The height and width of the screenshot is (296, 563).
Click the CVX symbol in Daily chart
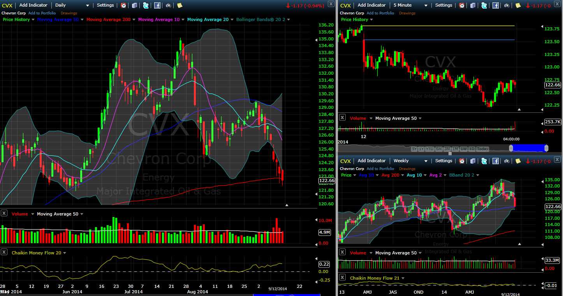[x=7, y=5]
